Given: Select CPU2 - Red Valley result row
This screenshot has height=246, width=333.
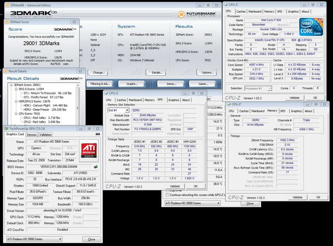Looking at the screenshot, I should click(42, 122).
